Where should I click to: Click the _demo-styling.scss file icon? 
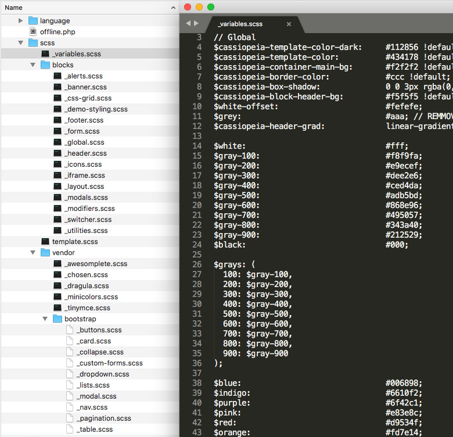tap(57, 109)
